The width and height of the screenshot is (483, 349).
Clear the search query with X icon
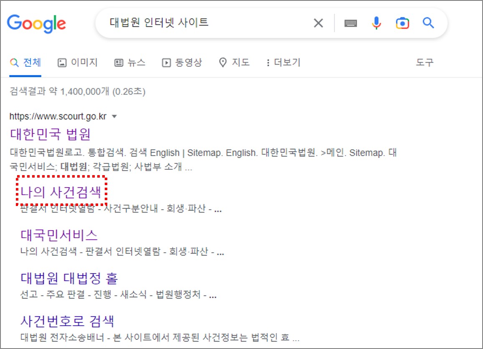coord(318,23)
